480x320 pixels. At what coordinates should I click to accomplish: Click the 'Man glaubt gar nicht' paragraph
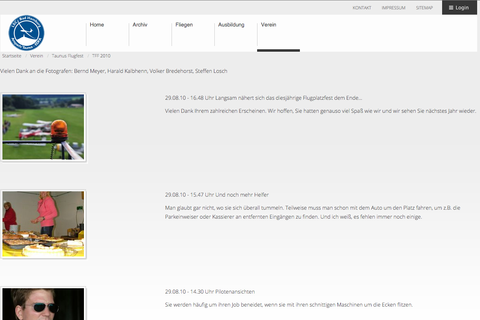pos(313,212)
